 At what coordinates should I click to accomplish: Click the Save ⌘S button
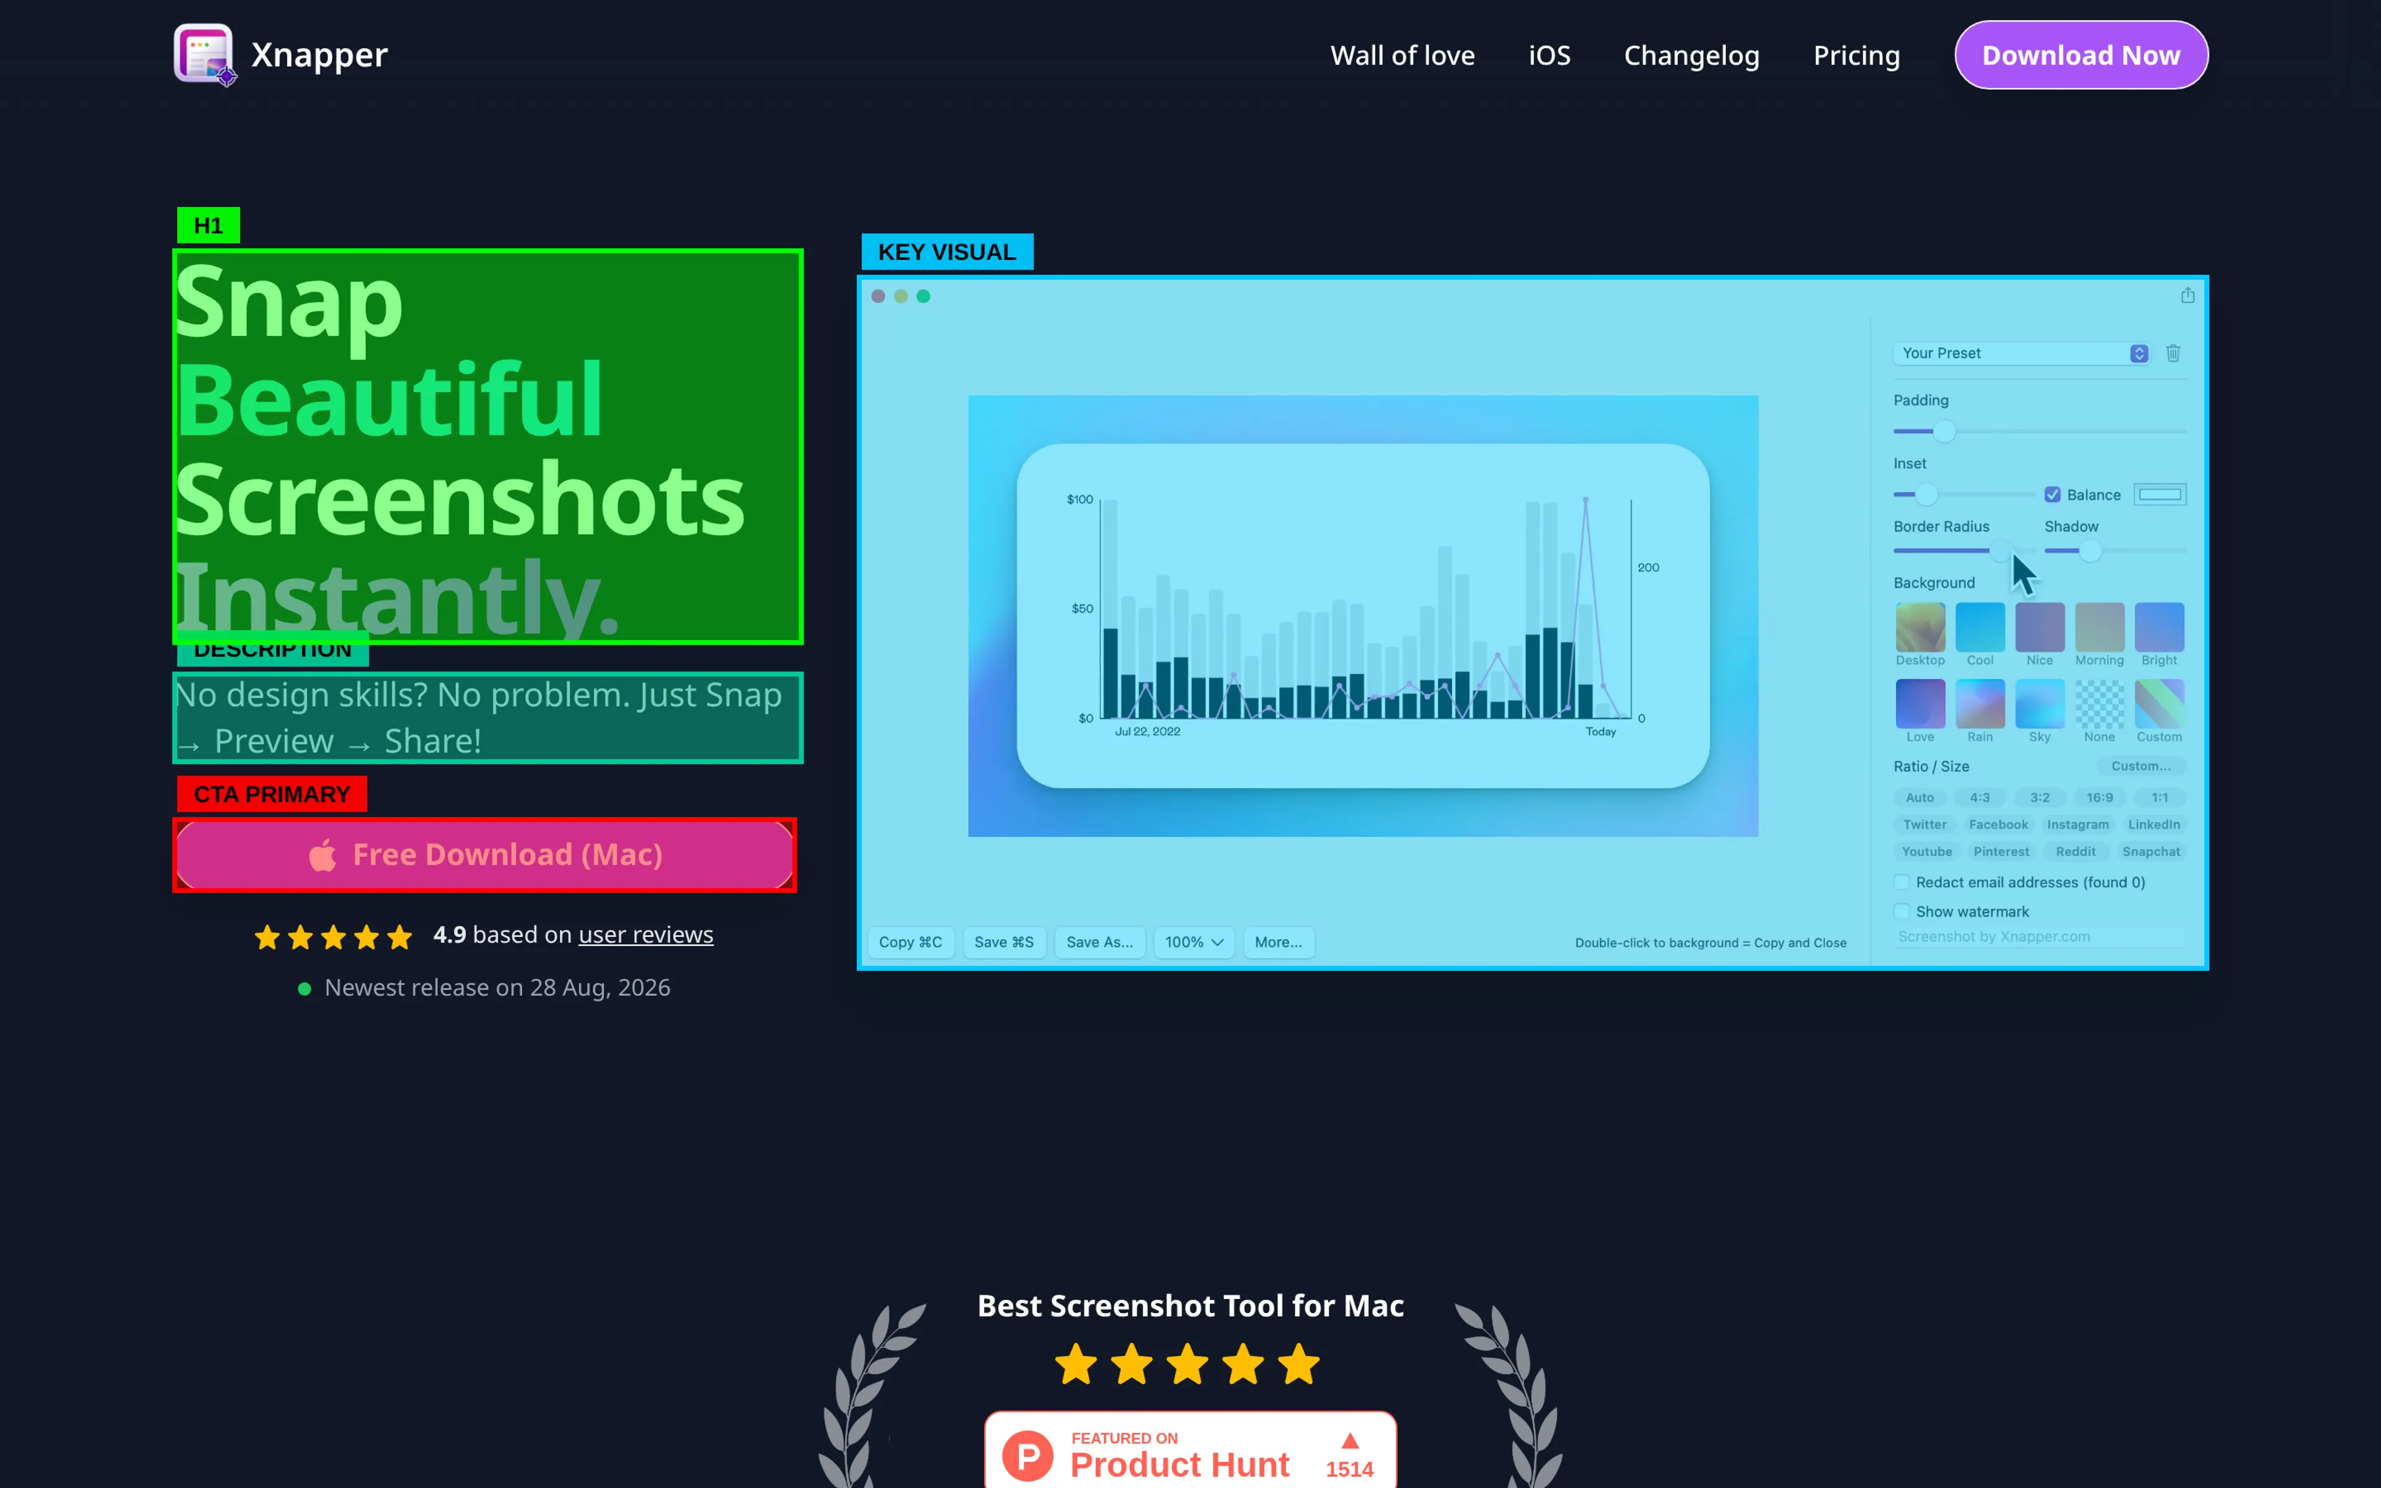(x=1004, y=942)
